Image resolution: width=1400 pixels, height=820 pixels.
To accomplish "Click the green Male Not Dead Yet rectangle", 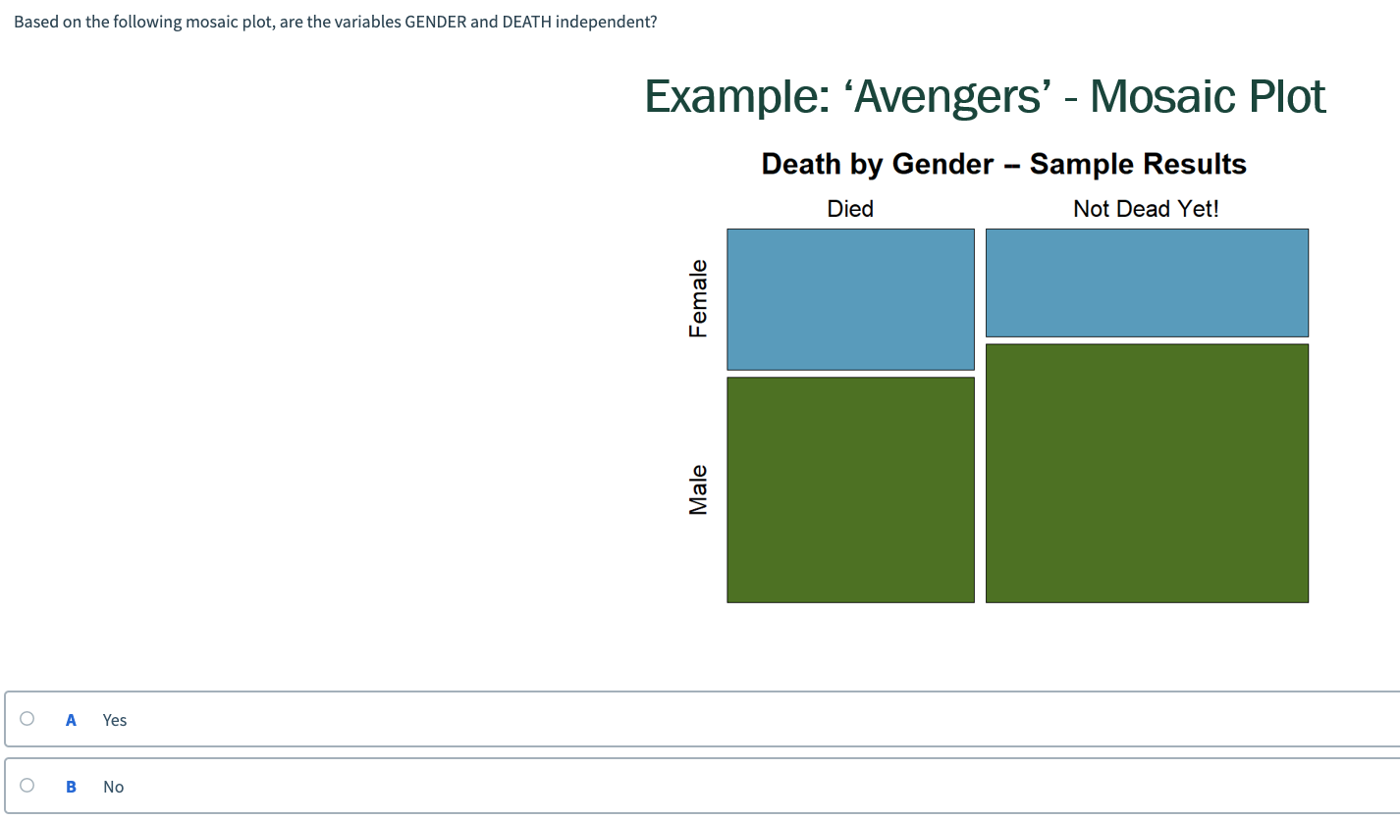I will point(1146,471).
